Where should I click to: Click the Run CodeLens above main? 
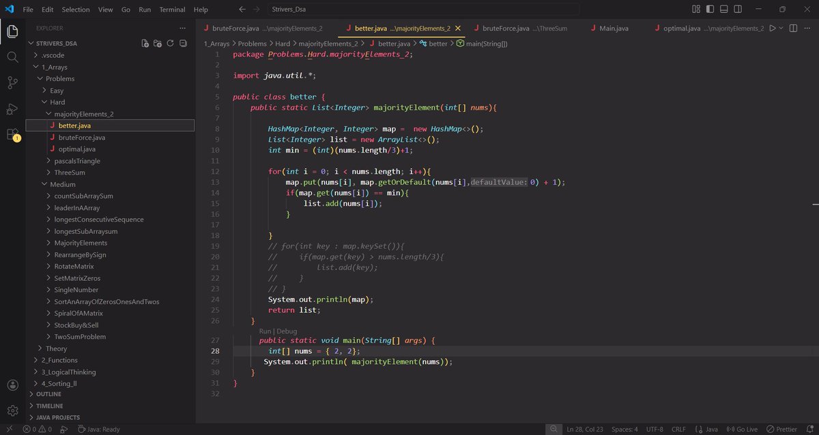pyautogui.click(x=265, y=331)
